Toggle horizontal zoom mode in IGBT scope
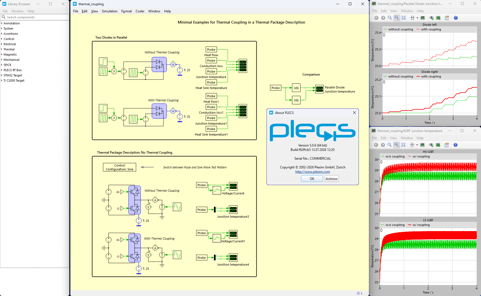 pos(396,145)
